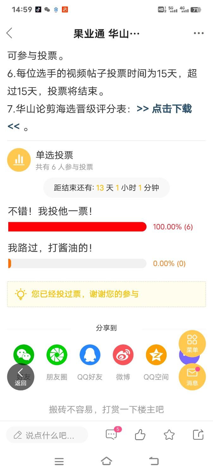Share to WeChat friends icon

(x=24, y=355)
